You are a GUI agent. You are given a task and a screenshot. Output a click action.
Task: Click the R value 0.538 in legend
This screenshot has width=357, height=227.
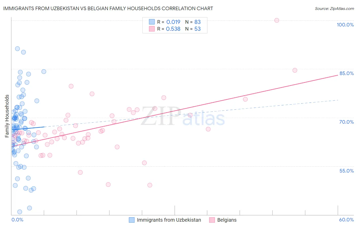pos(173,29)
